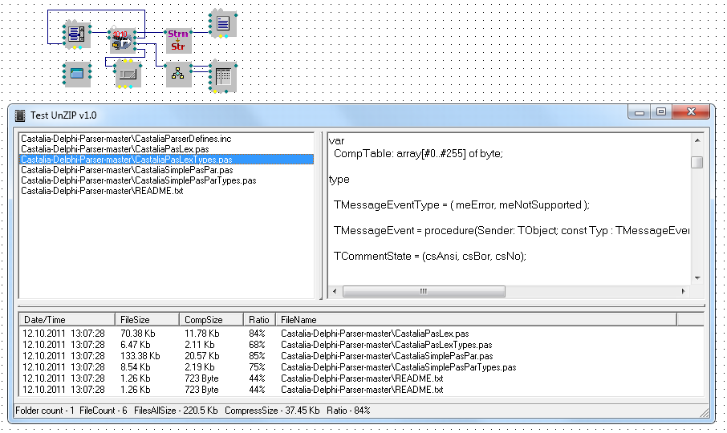This screenshot has height=433, width=727.
Task: Click the Test UnZIP title bar app icon
Action: tap(20, 115)
